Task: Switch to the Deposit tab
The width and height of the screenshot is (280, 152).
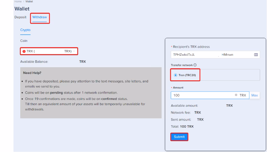Action: (20, 17)
